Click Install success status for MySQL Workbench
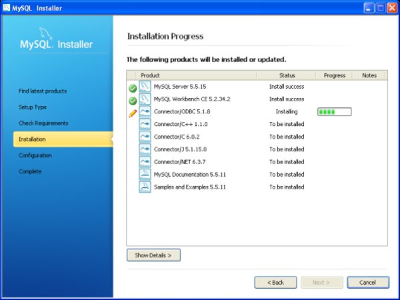Viewport: 400px width, 300px height. click(x=287, y=99)
